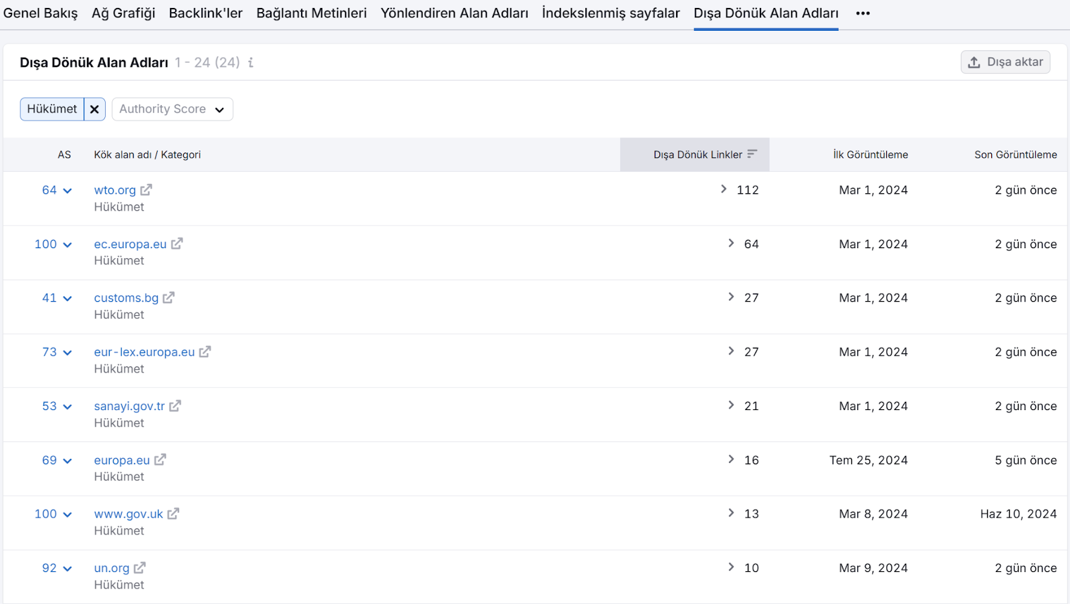Open the customs.bg domain link
The image size is (1070, 604).
[126, 298]
